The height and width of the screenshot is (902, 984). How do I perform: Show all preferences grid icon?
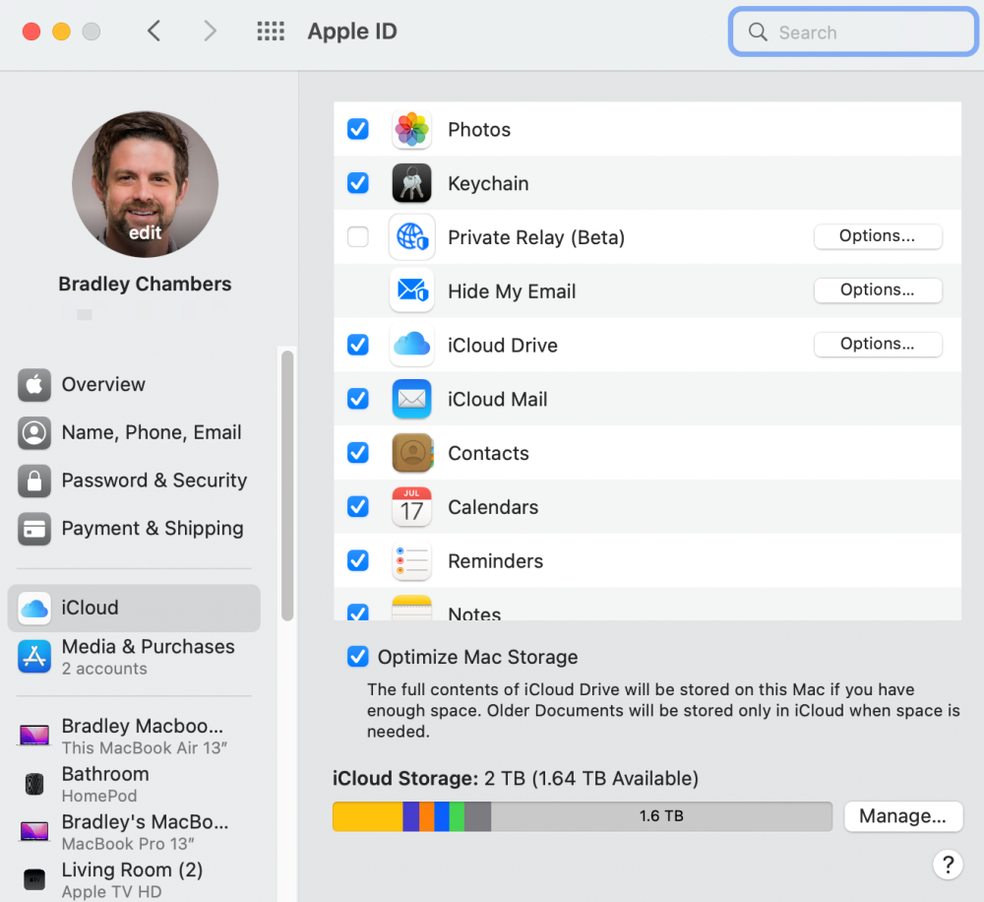click(271, 31)
